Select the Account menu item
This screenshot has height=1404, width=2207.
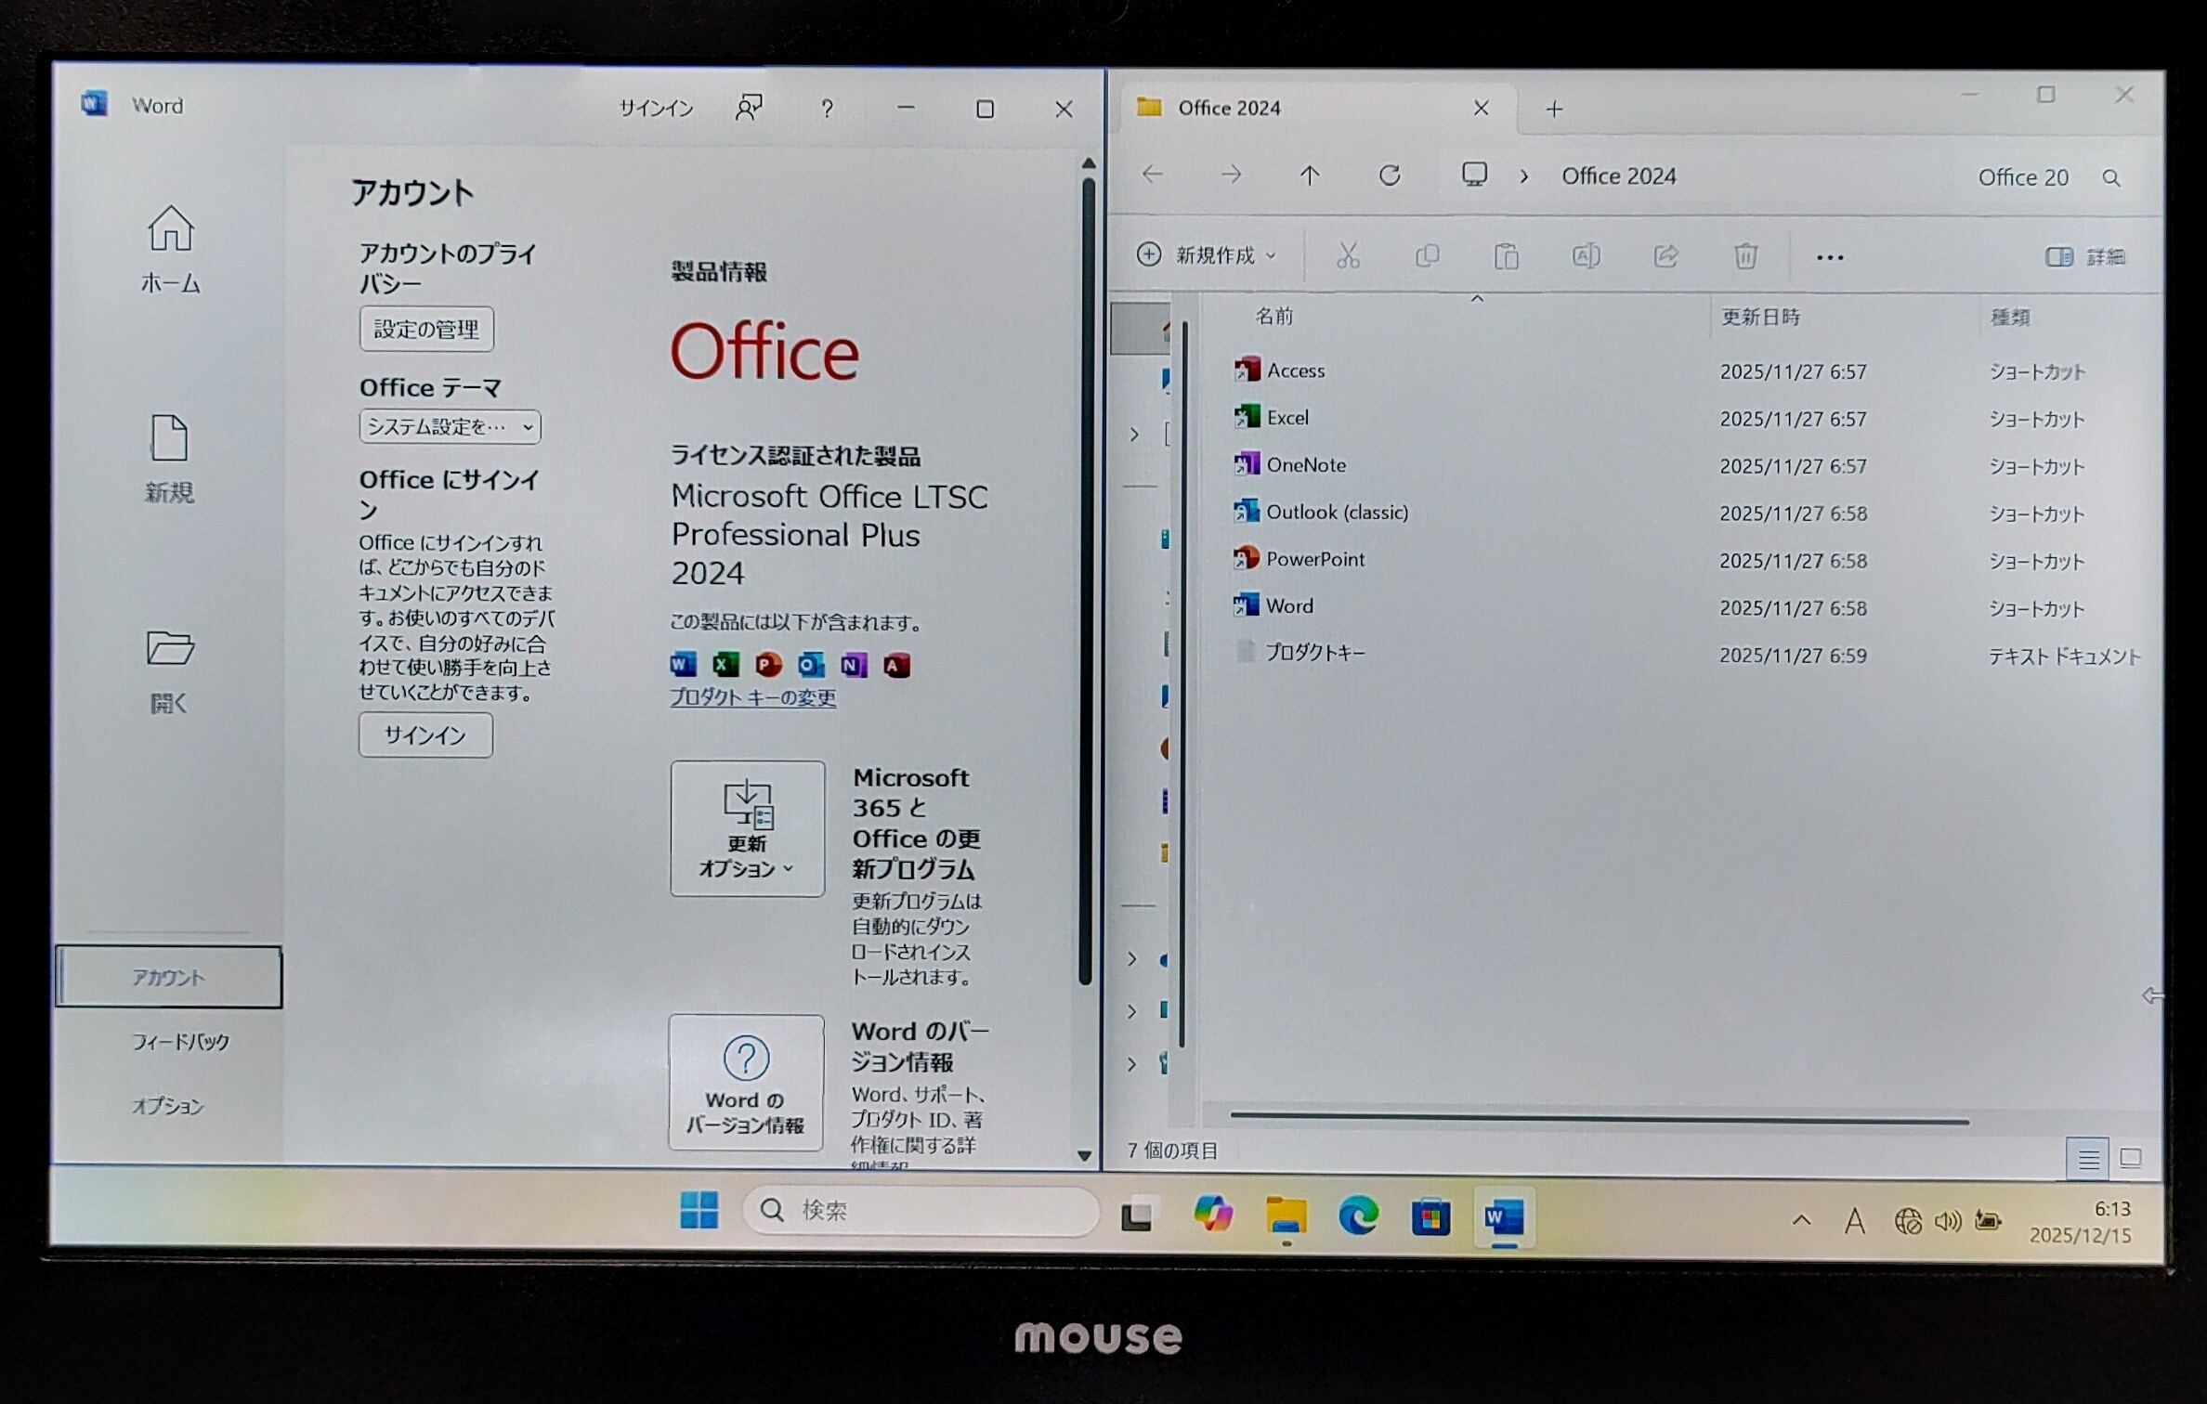[x=169, y=977]
